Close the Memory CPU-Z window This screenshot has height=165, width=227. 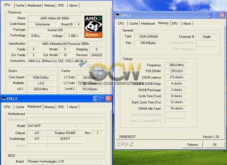point(222,15)
